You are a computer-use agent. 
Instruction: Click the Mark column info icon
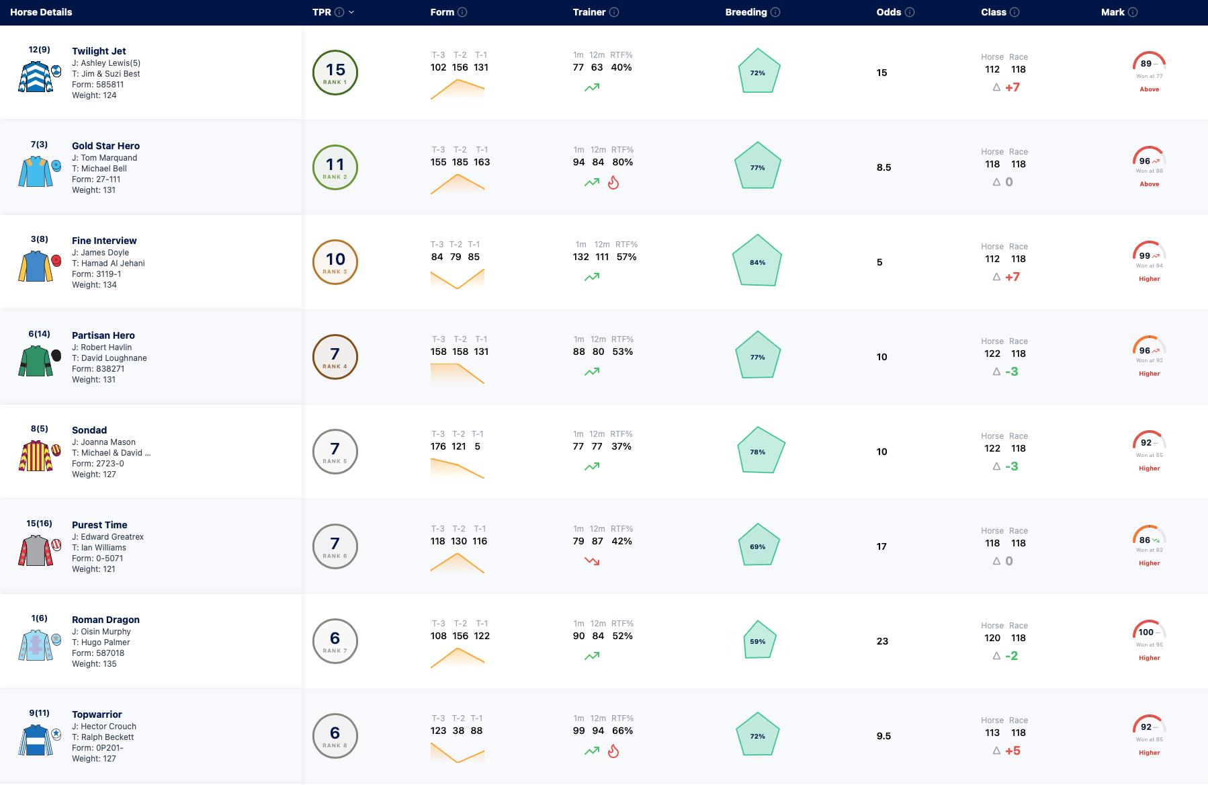(1133, 12)
